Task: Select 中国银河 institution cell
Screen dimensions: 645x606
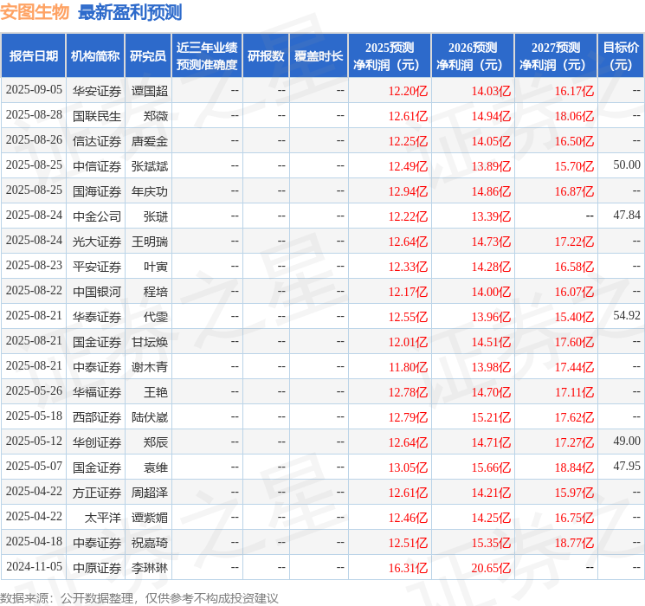Action: click(x=97, y=292)
